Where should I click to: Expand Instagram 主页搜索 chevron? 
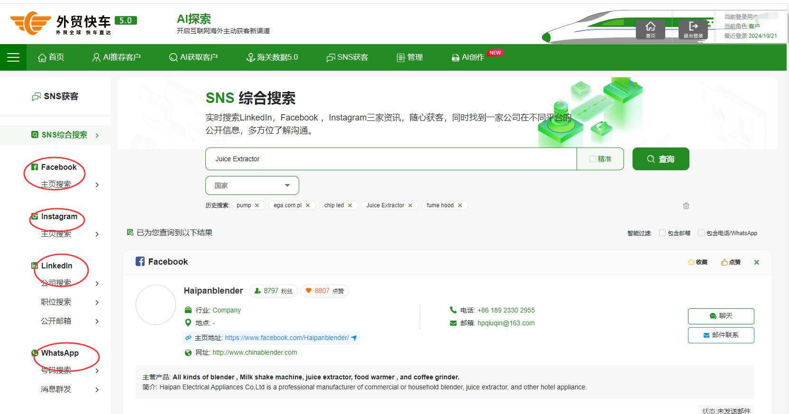coord(97,234)
